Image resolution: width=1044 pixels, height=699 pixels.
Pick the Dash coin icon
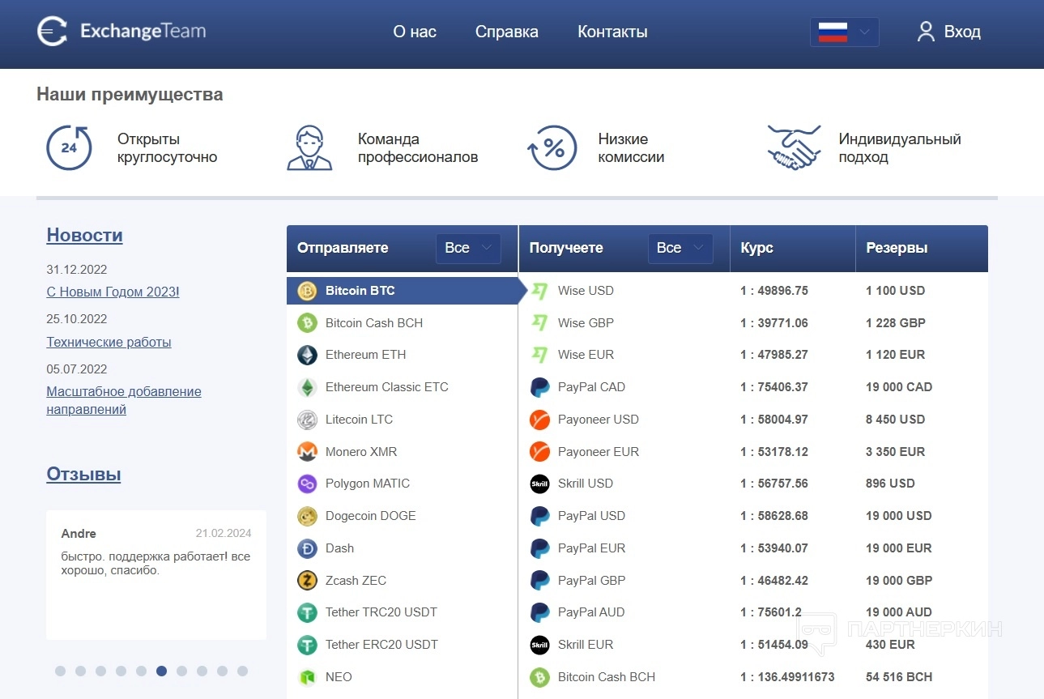307,548
